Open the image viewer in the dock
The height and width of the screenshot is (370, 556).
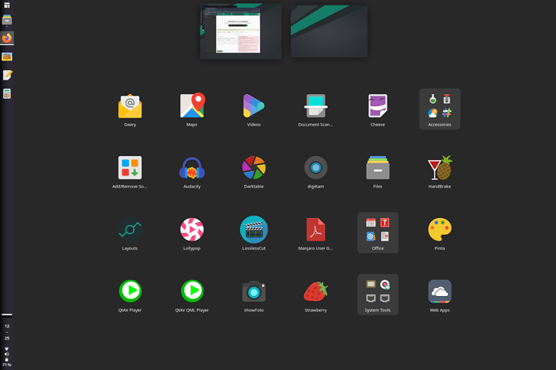coord(6,56)
